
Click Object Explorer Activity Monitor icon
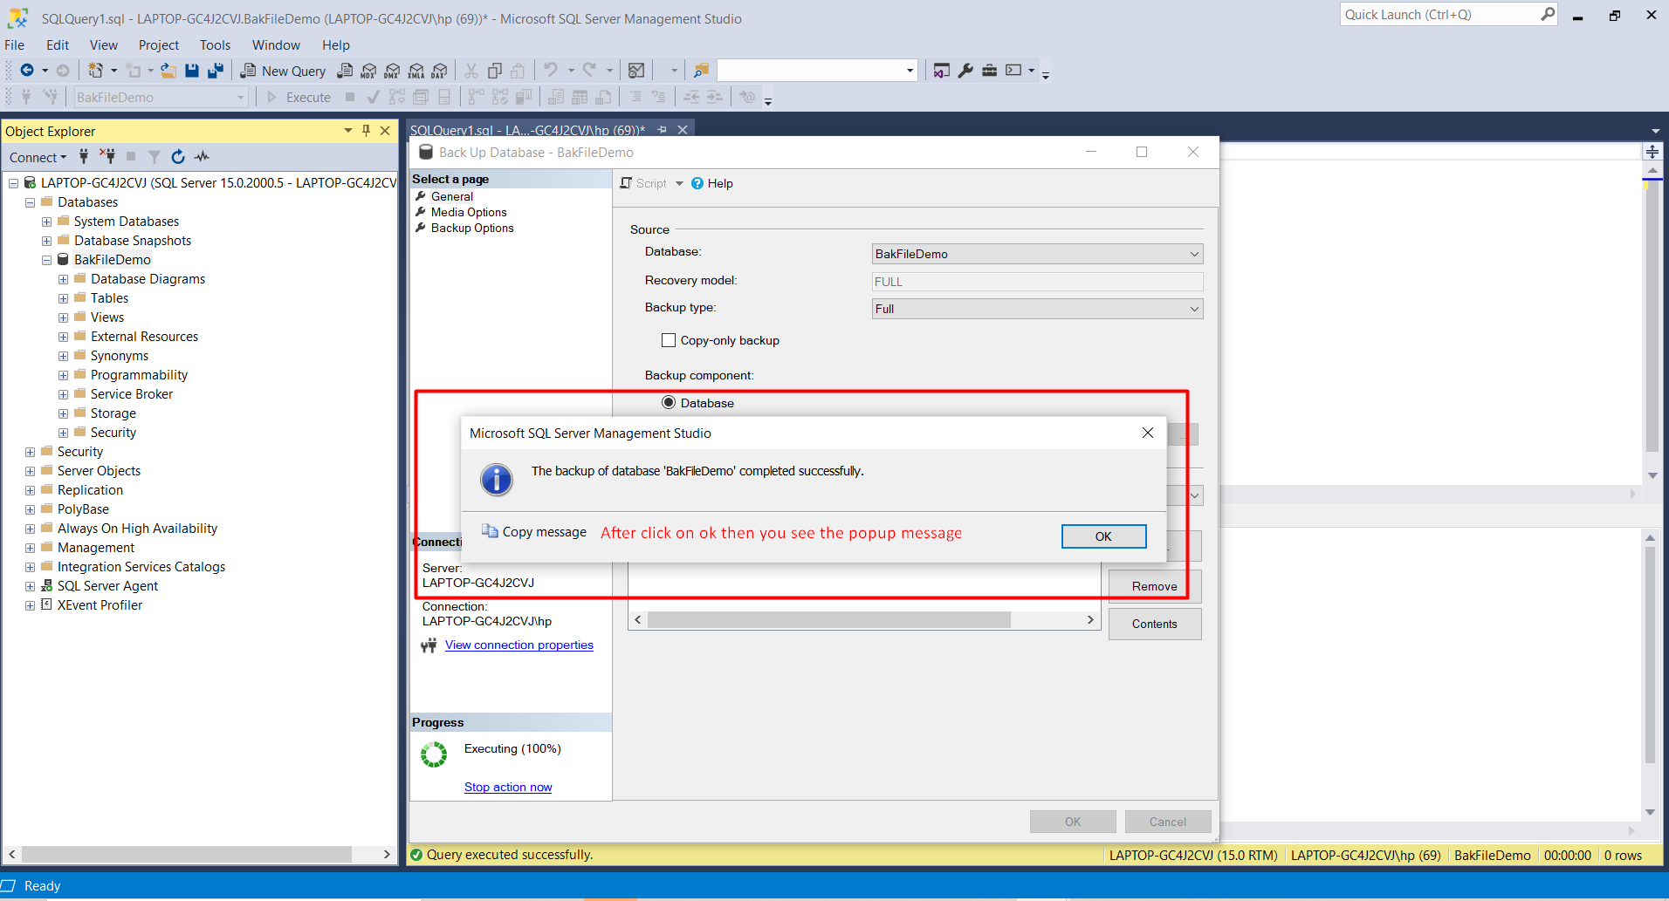(202, 157)
